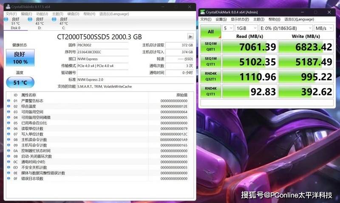Click SEQ1M Q1T1 read result 5102.35
This screenshot has height=203, width=340.
(x=250, y=61)
